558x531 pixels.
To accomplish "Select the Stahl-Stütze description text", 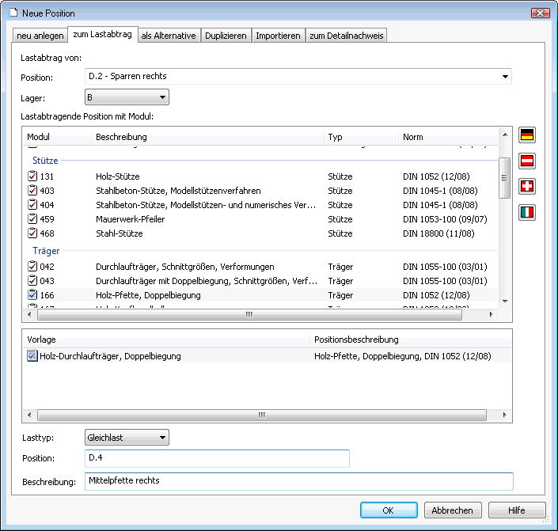I will click(x=120, y=233).
